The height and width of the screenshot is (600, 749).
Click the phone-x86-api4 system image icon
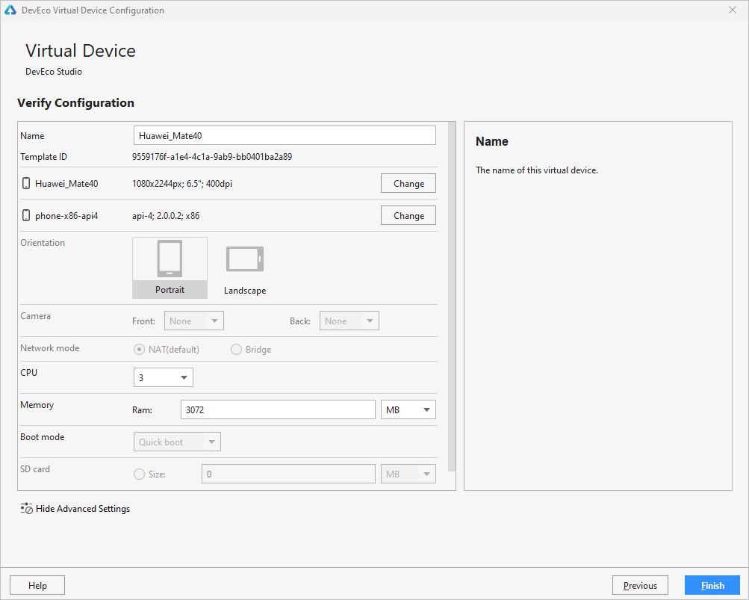26,216
